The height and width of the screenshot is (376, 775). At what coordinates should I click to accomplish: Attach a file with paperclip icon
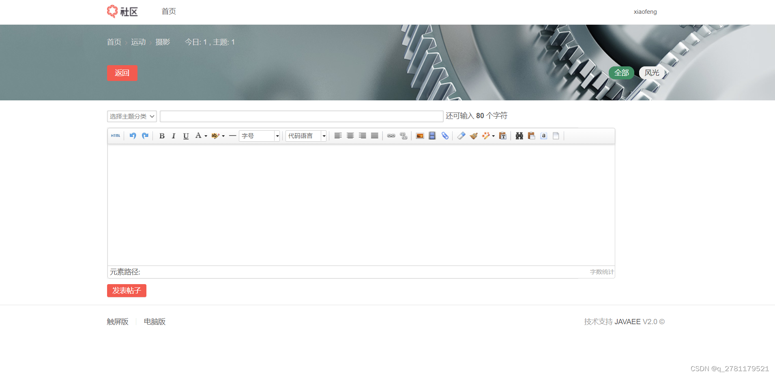(445, 136)
